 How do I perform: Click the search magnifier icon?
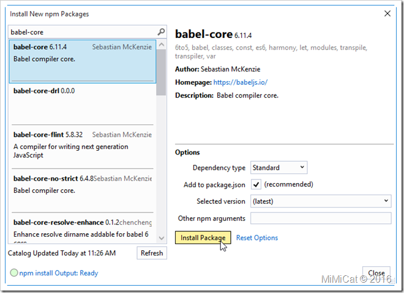pos(161,32)
